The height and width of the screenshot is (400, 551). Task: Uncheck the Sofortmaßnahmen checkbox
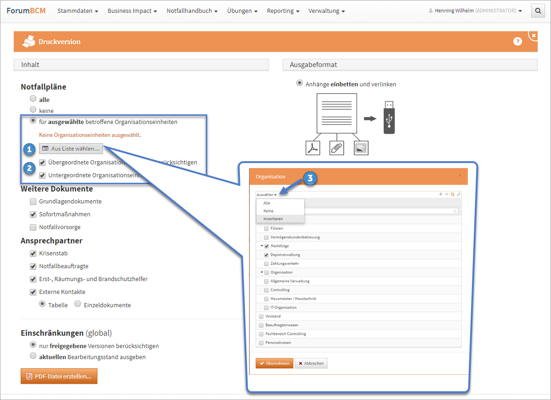coord(33,214)
